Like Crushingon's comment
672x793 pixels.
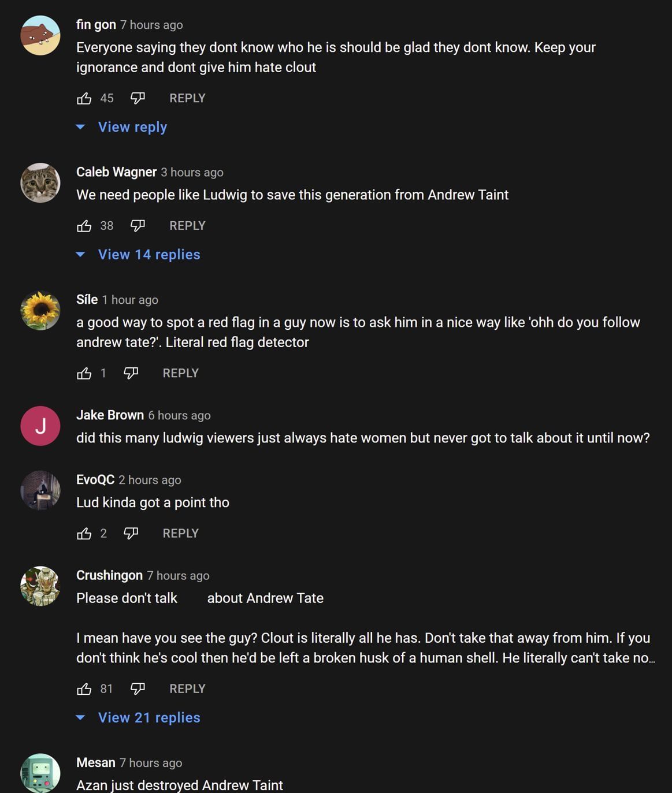point(84,688)
